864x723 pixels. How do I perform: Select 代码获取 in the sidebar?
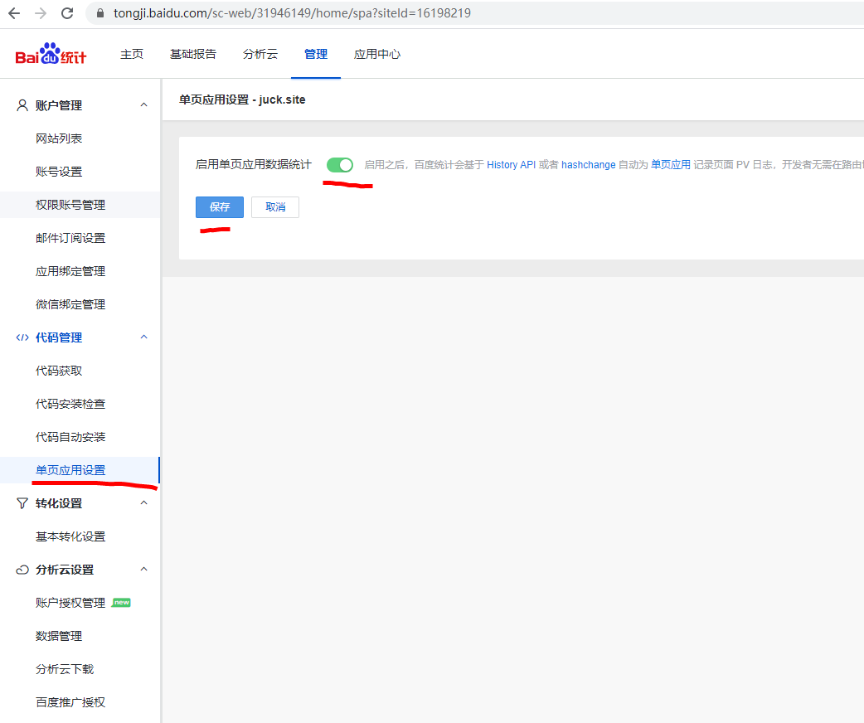pyautogui.click(x=59, y=371)
